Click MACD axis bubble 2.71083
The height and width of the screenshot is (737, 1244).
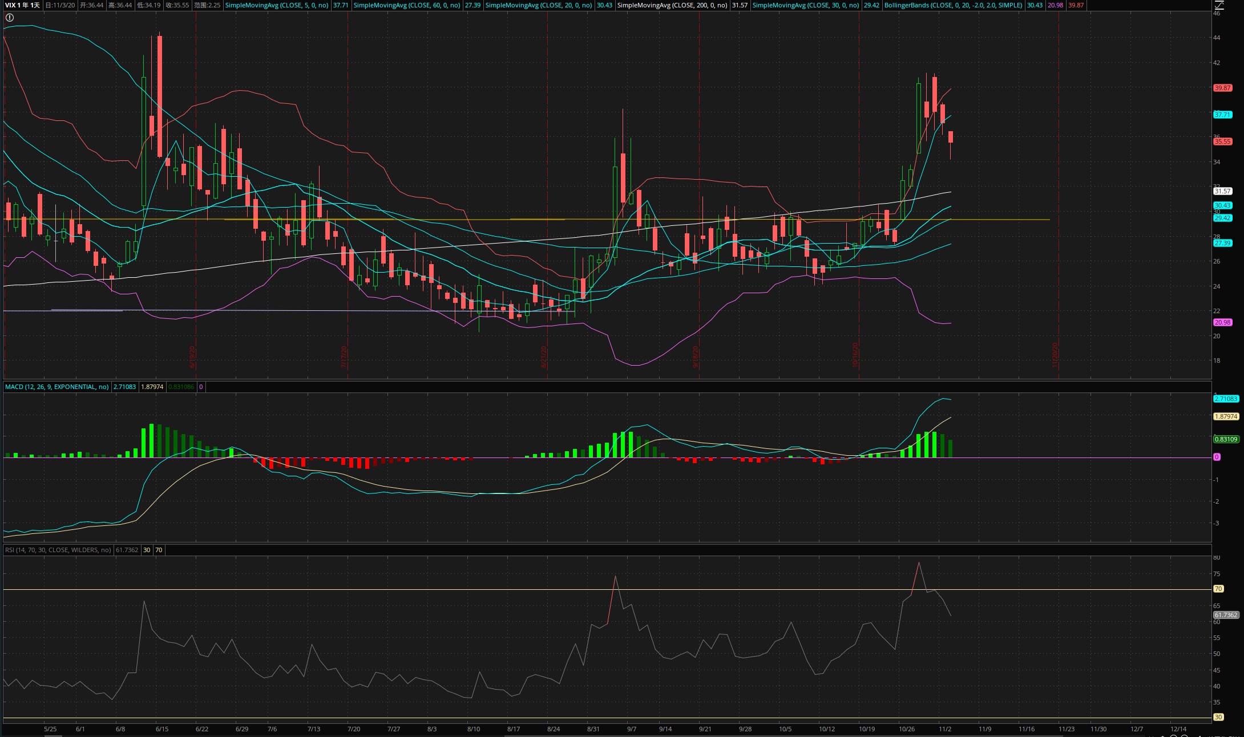pos(1226,399)
